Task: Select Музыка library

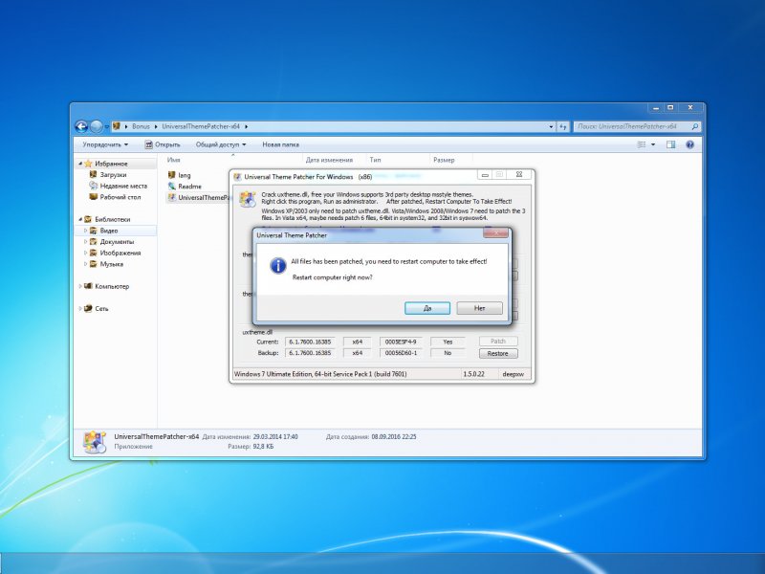Action: tap(111, 264)
